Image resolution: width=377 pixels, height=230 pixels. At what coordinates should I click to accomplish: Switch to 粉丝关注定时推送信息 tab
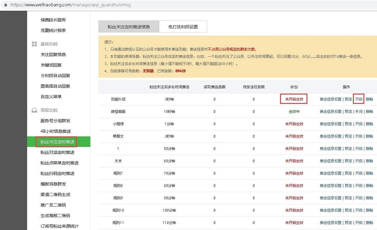pyautogui.click(x=129, y=26)
